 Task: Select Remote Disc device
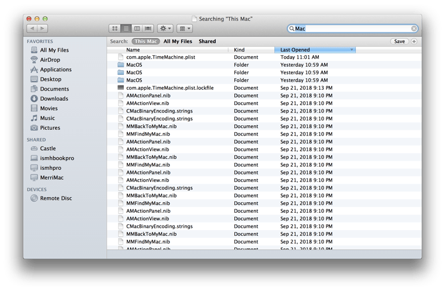[52, 198]
